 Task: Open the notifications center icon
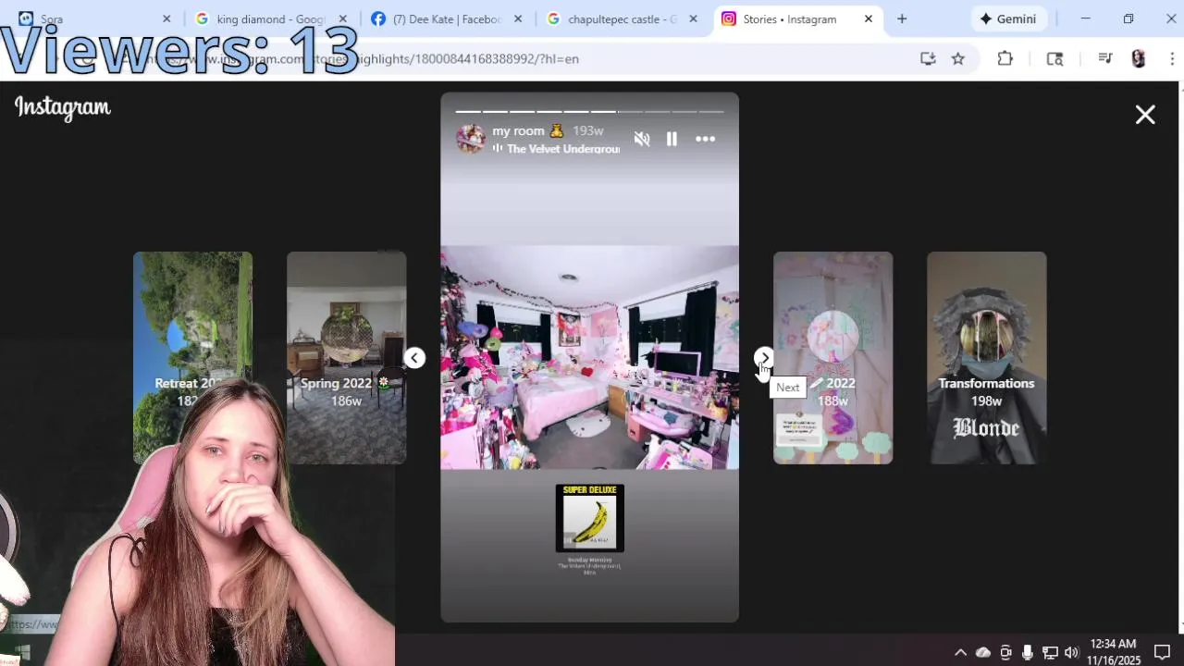(x=1163, y=653)
